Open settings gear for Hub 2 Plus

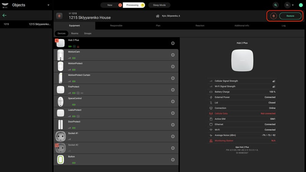[x=173, y=43]
